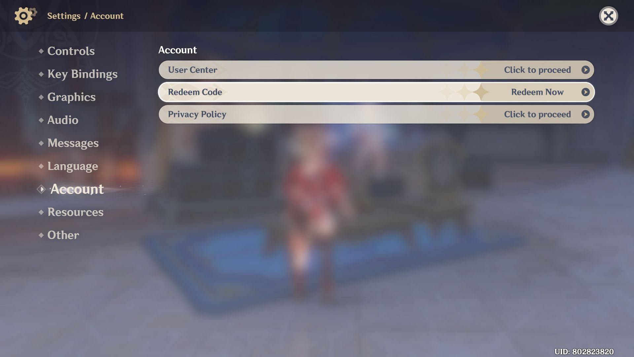Select the Messages settings category

(73, 143)
